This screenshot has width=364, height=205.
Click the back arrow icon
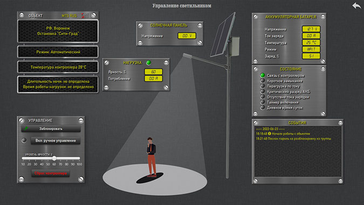pos(356,5)
